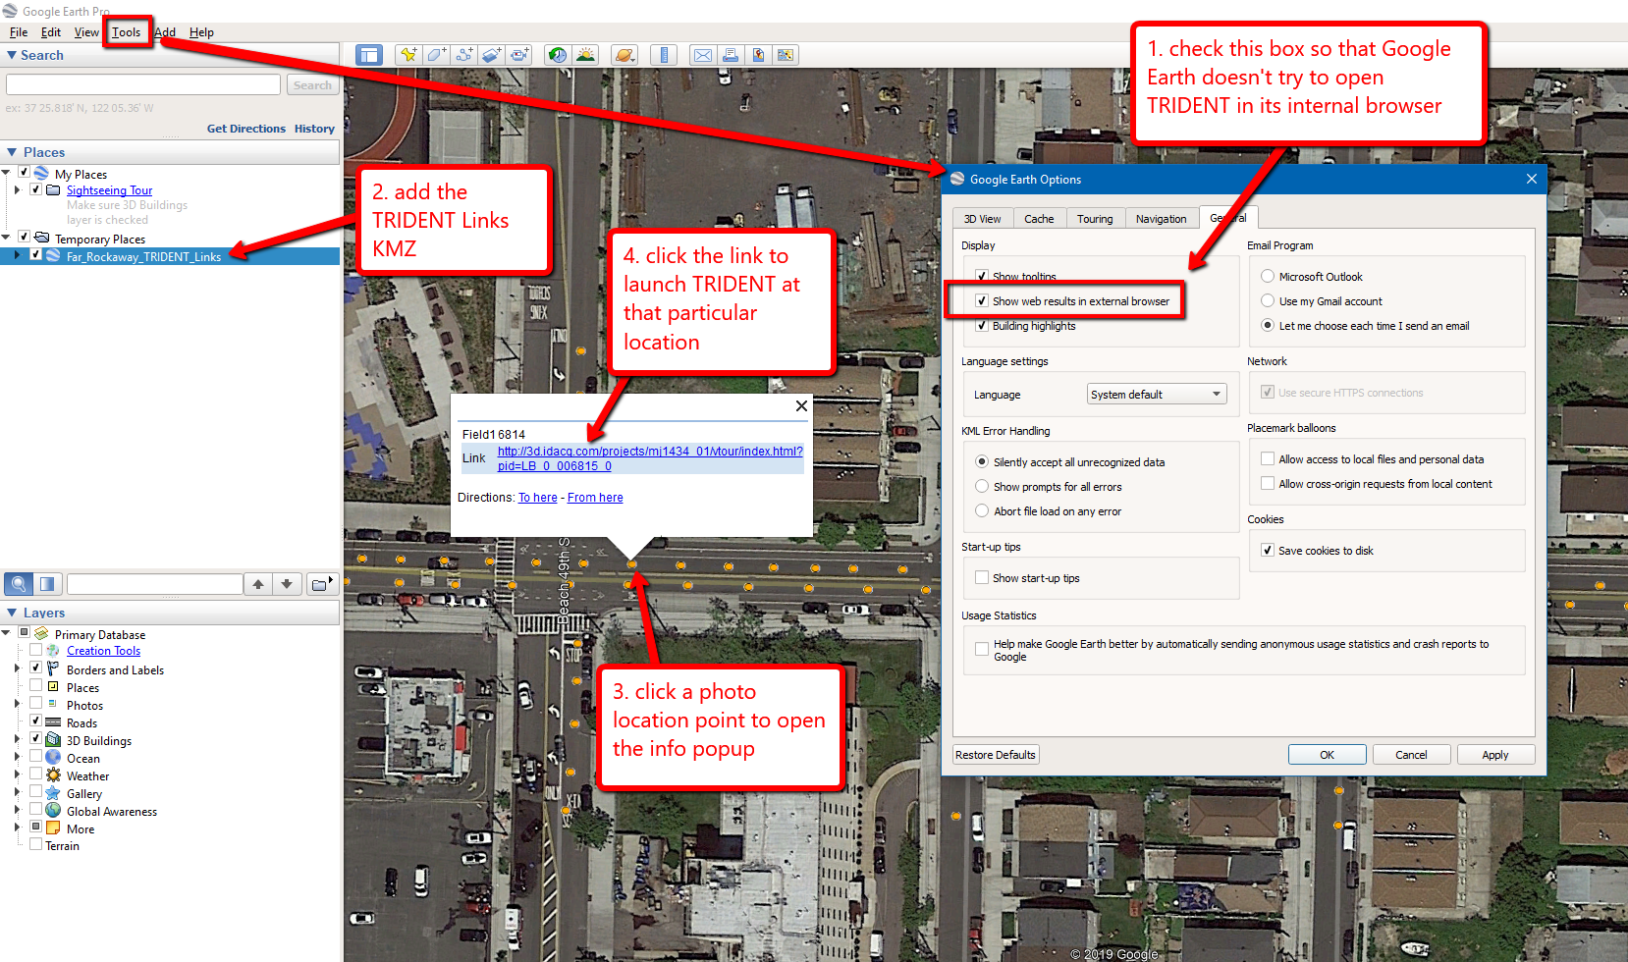Collapse the Places panel header
1628x962 pixels.
(12, 152)
